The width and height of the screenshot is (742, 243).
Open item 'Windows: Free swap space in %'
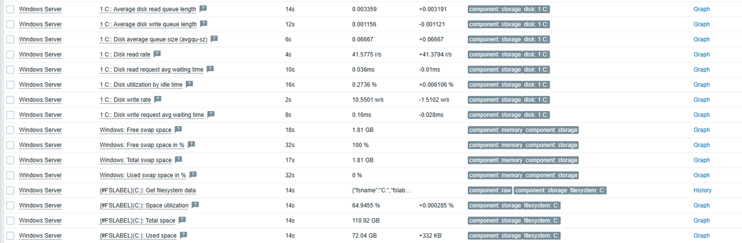[142, 145]
